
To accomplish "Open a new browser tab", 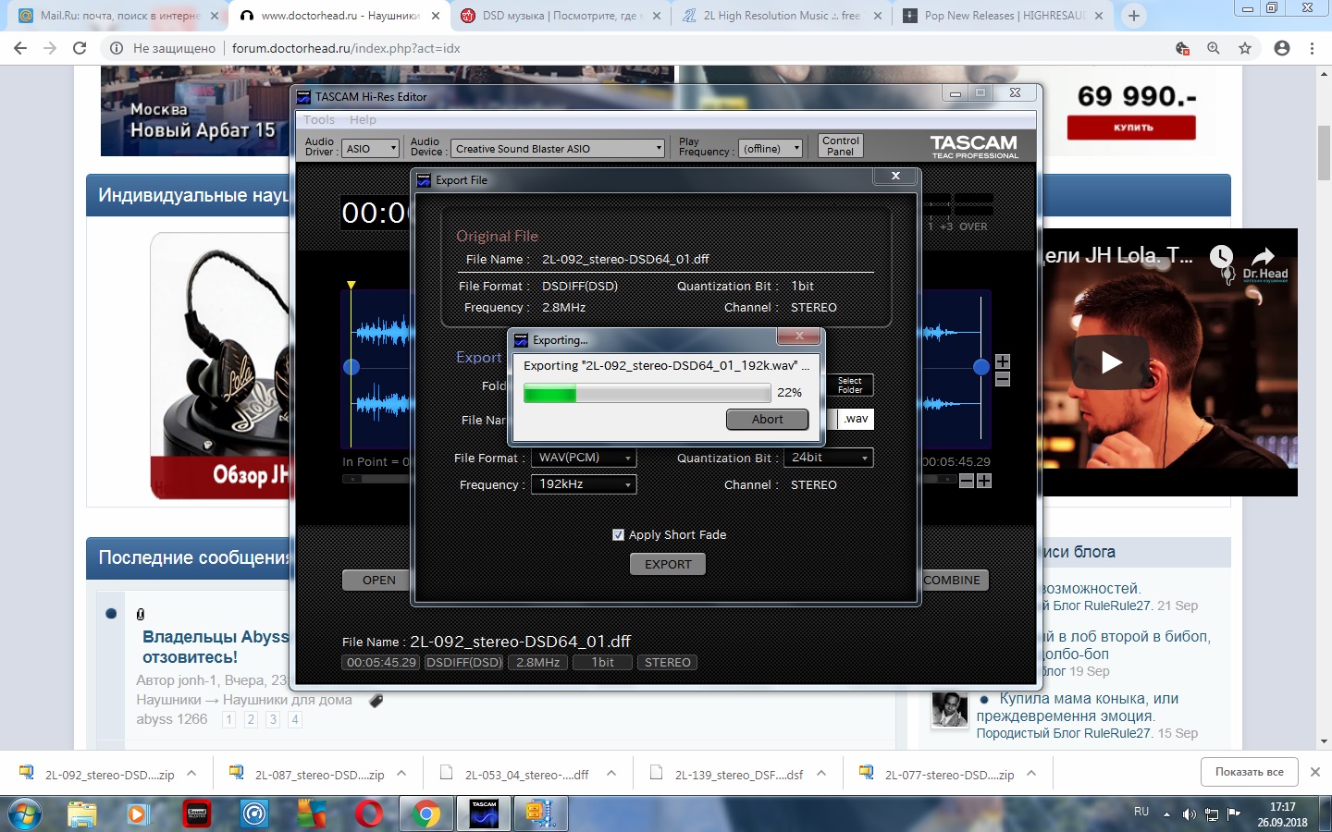I will pos(1133,16).
